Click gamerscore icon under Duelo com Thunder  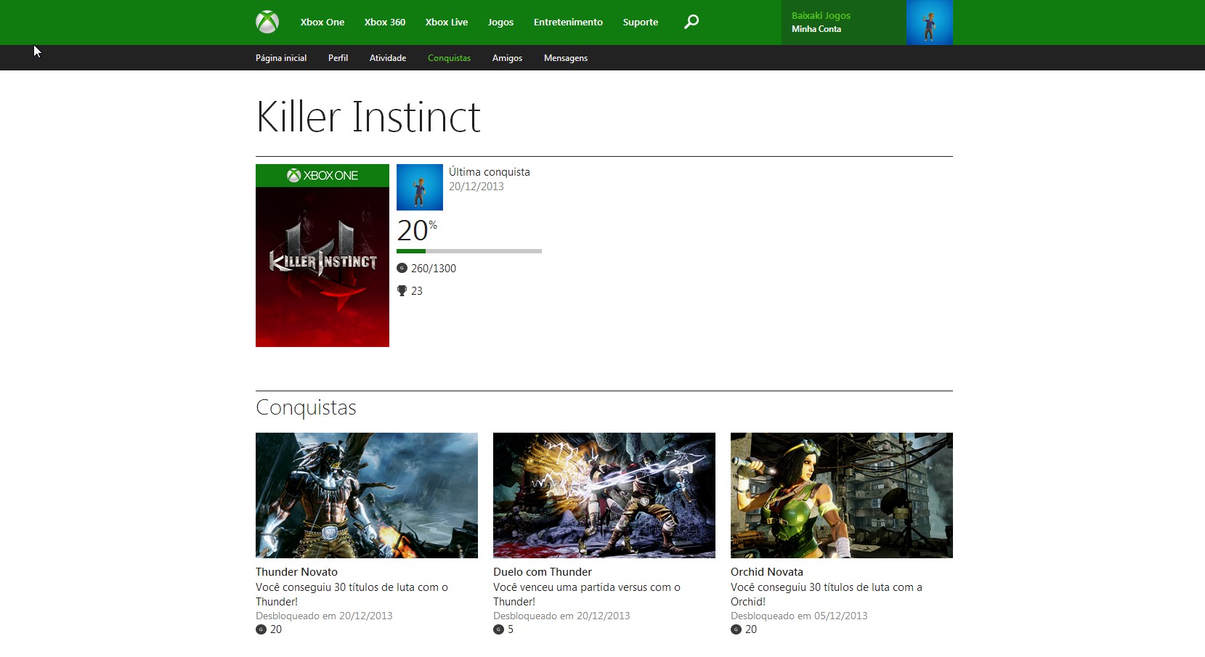[x=498, y=629]
